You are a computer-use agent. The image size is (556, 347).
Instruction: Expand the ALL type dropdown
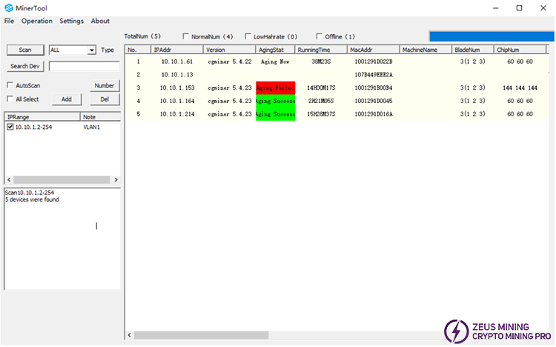point(92,50)
